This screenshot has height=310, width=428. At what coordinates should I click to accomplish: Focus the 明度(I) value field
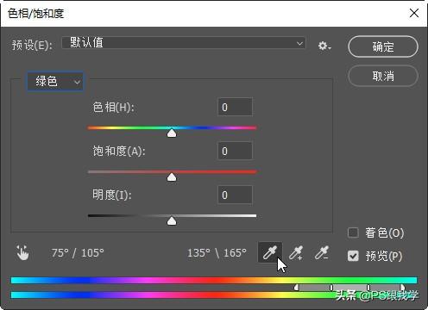(x=235, y=195)
